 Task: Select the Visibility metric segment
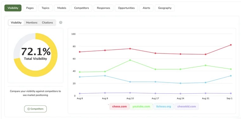tap(16, 23)
